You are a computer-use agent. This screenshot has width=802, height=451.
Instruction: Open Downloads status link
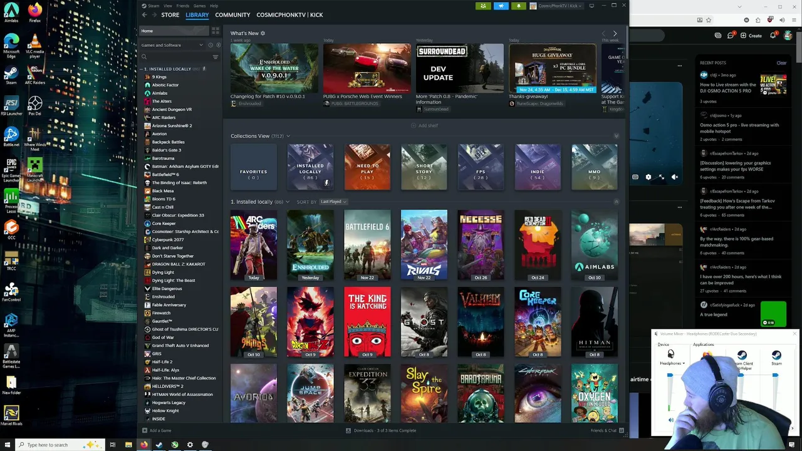coord(381,430)
